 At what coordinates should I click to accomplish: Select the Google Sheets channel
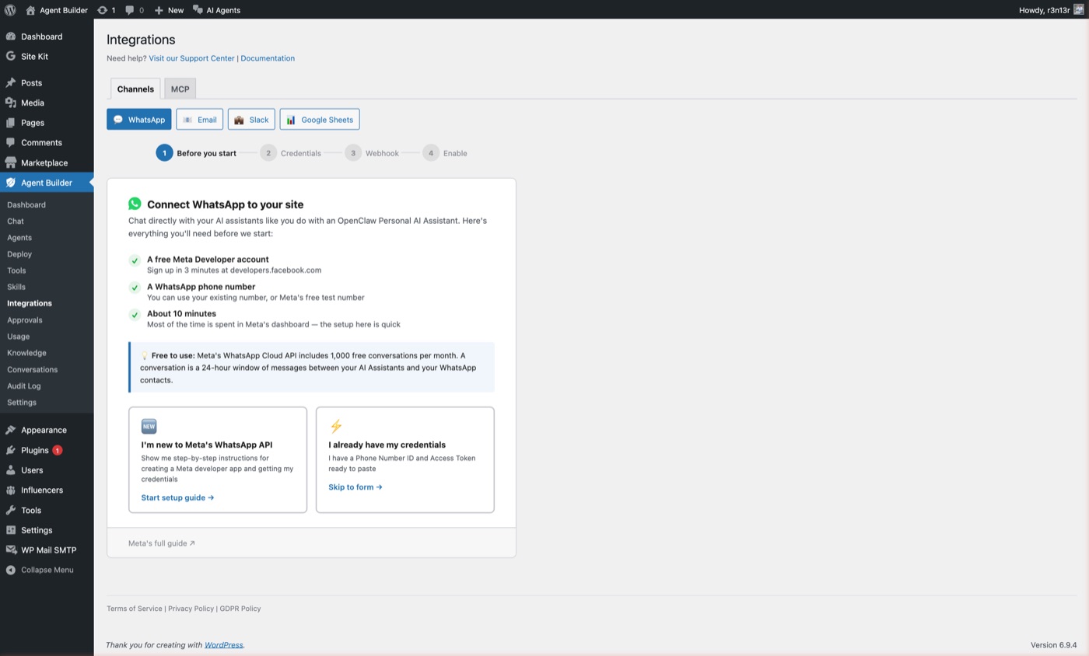point(319,120)
